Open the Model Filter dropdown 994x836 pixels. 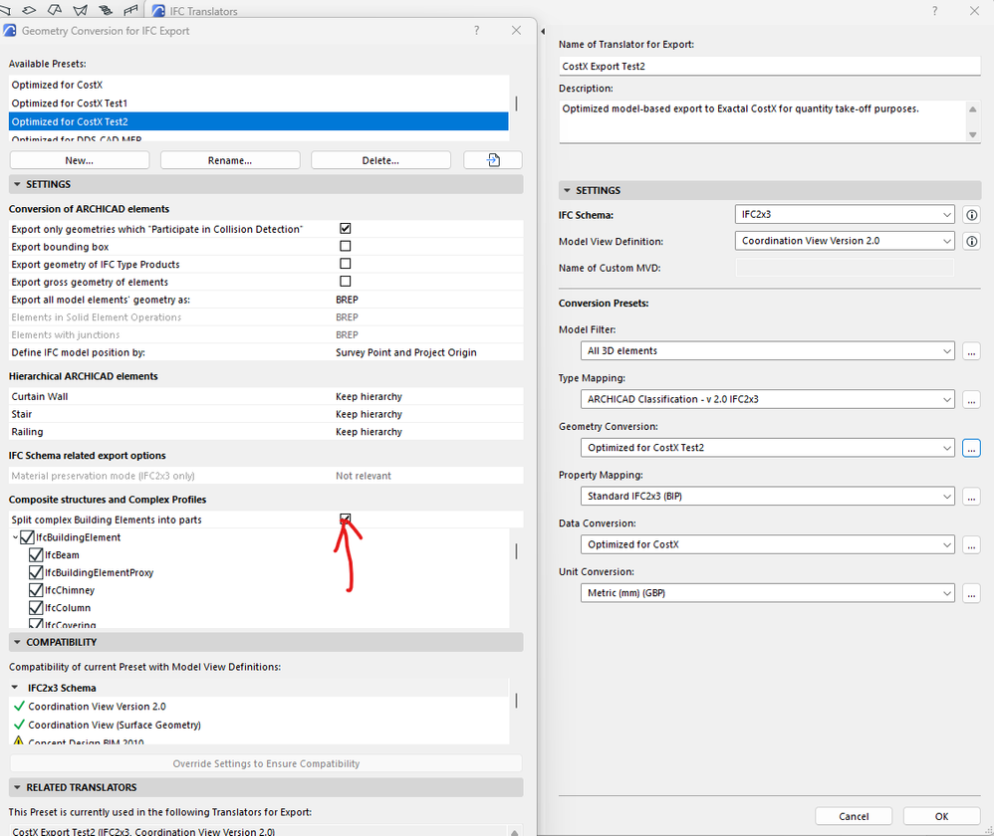(x=767, y=351)
